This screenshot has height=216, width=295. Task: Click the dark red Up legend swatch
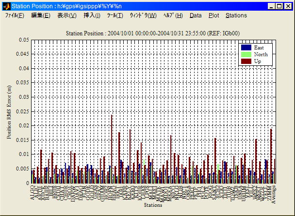[246, 61]
